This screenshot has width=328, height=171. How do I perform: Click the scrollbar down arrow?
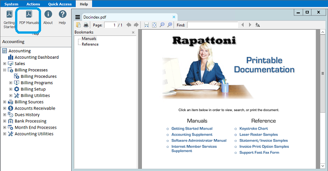click(x=323, y=166)
